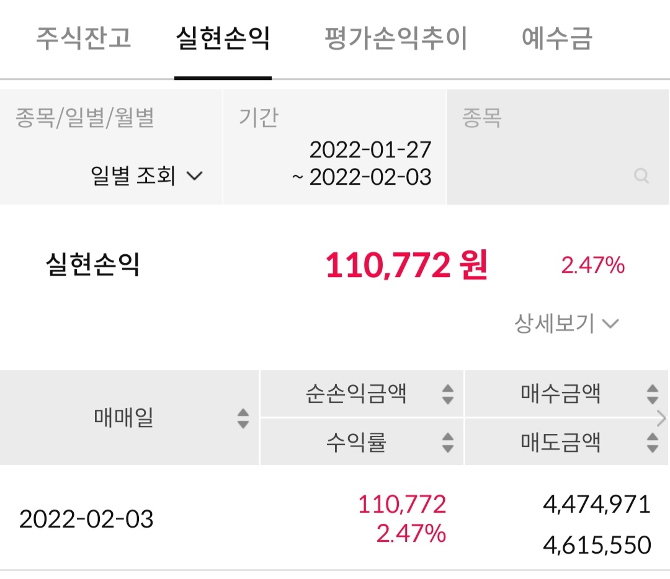The width and height of the screenshot is (670, 579).
Task: Switch to the 예수금 tab
Action: [x=556, y=38]
